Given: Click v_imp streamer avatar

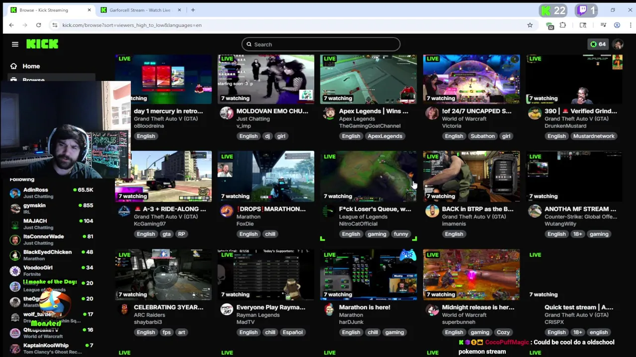Looking at the screenshot, I should 227,113.
